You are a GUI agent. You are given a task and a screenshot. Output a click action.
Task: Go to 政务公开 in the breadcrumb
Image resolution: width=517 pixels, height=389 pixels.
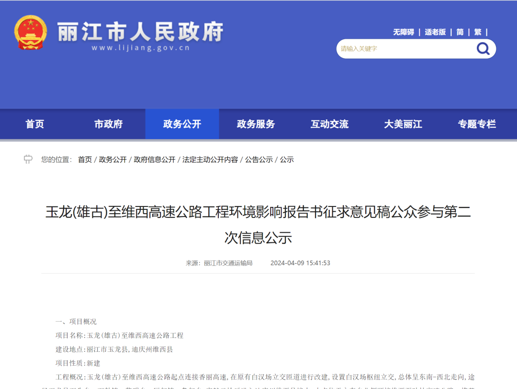coord(113,160)
